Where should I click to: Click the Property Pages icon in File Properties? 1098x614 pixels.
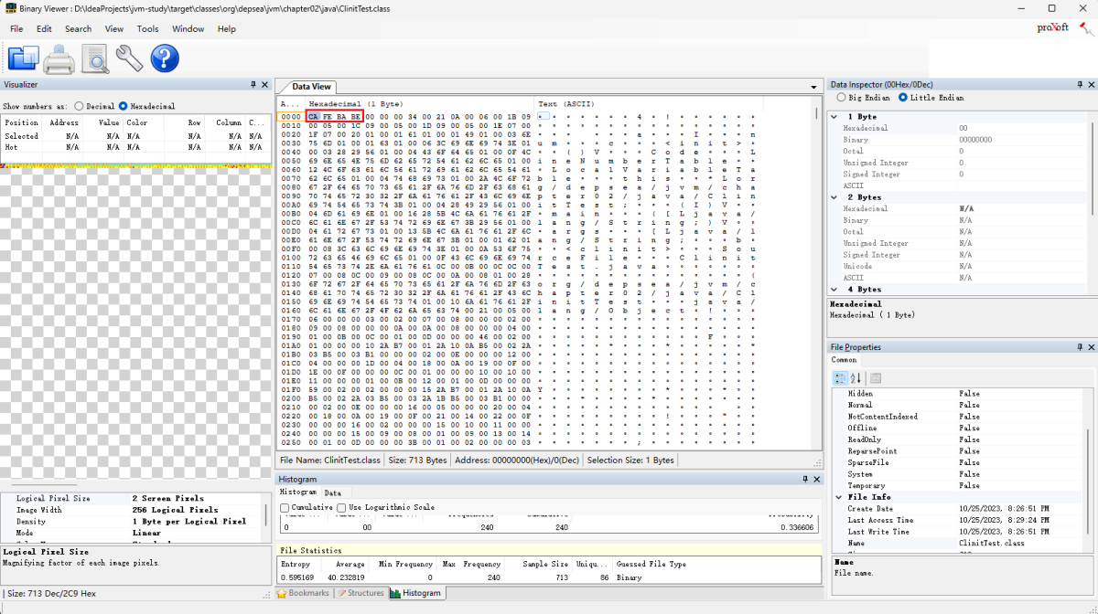click(876, 378)
